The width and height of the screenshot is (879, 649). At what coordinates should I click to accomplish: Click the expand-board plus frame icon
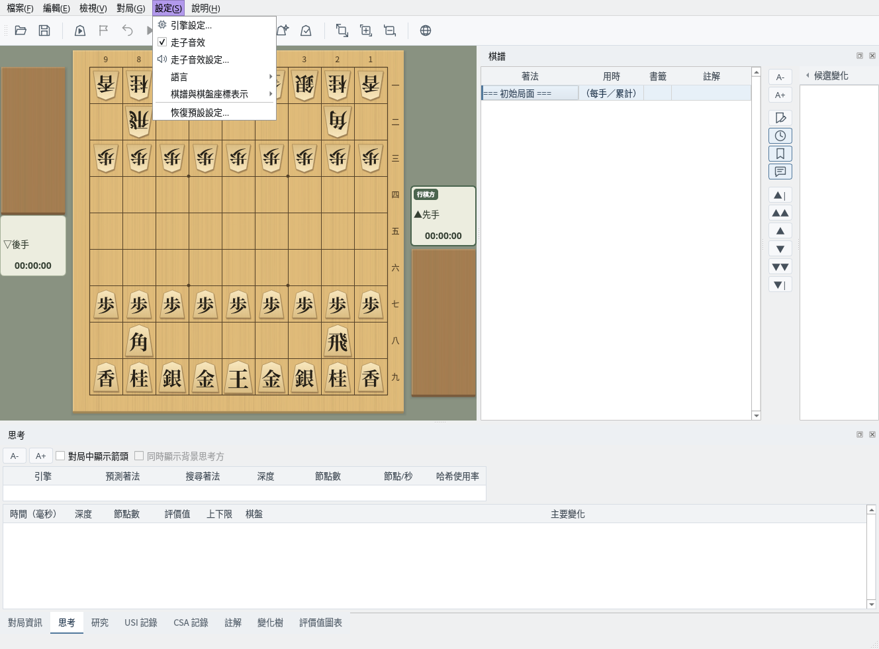[365, 30]
